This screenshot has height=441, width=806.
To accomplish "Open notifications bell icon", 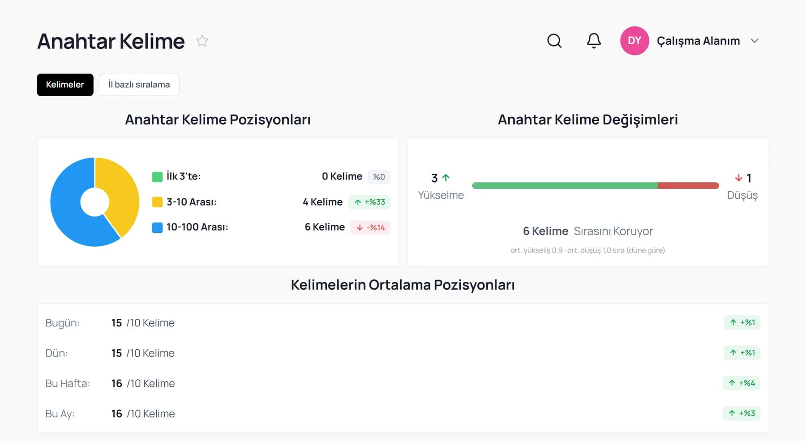I will pyautogui.click(x=594, y=41).
